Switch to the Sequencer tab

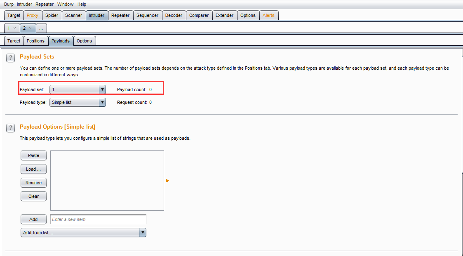147,15
